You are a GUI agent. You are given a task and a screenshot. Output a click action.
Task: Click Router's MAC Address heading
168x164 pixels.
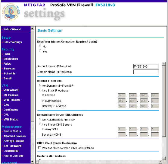51,156
